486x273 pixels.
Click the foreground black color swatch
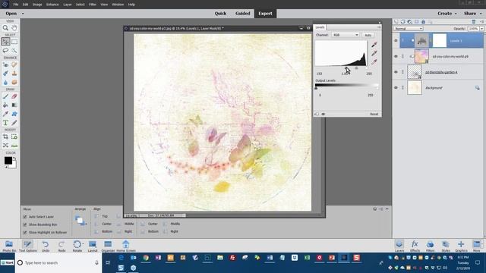(8, 160)
